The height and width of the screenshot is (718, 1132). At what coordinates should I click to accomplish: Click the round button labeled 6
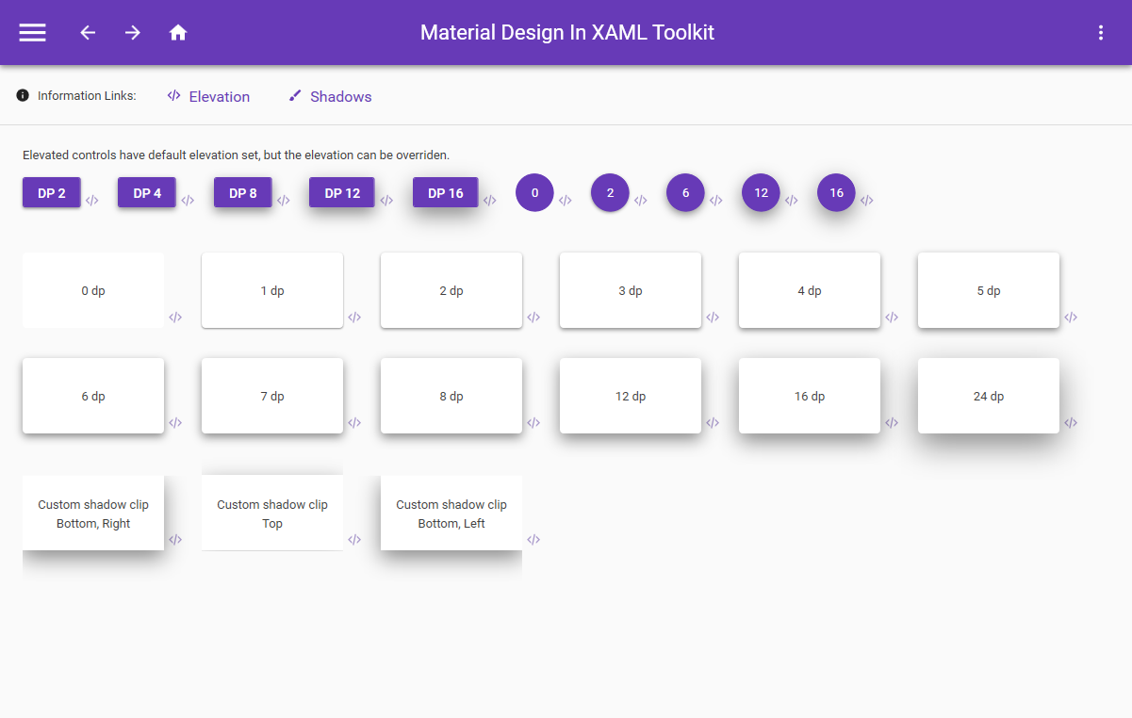686,193
